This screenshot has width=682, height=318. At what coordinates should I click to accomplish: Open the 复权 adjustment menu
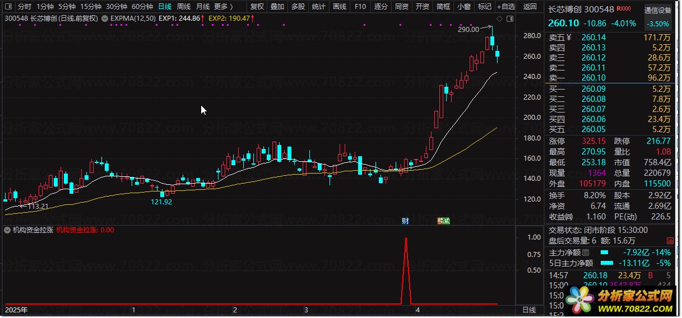click(x=257, y=7)
